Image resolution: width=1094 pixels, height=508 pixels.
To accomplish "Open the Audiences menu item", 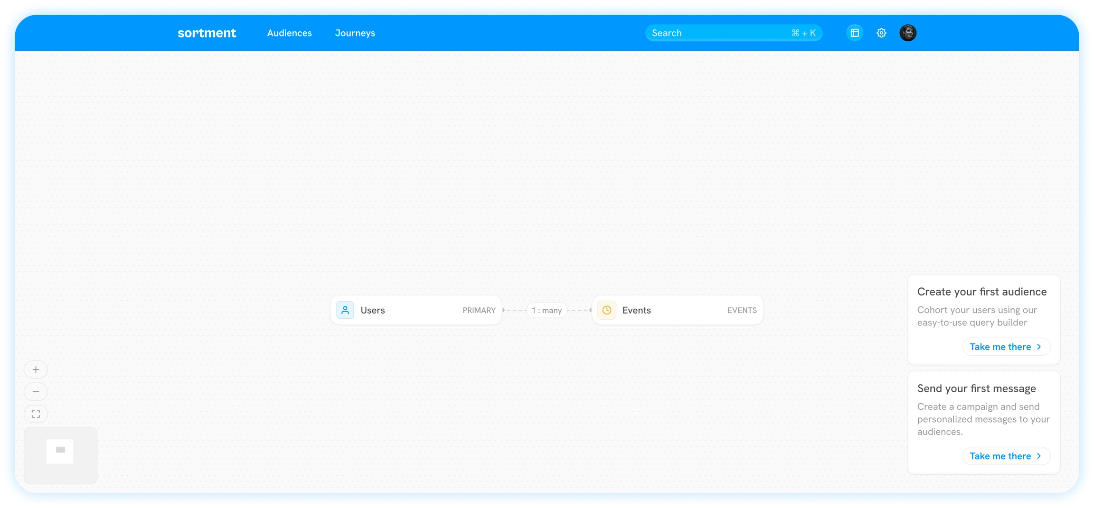I will point(289,33).
